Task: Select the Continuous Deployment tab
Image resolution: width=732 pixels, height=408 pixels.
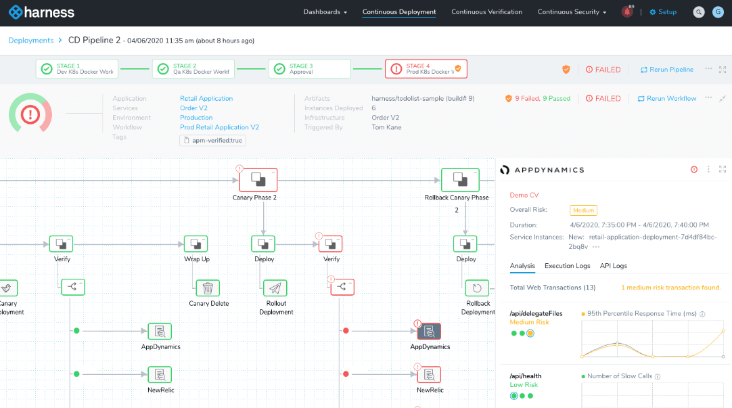Action: click(399, 12)
